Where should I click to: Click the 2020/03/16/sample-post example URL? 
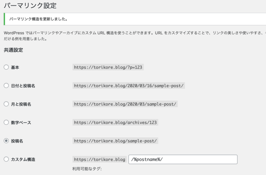(x=129, y=86)
